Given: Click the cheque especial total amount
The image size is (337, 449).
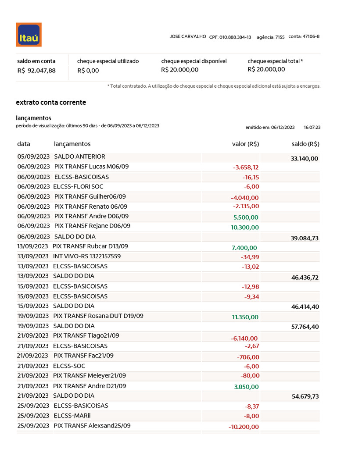Looking at the screenshot, I should pos(266,69).
